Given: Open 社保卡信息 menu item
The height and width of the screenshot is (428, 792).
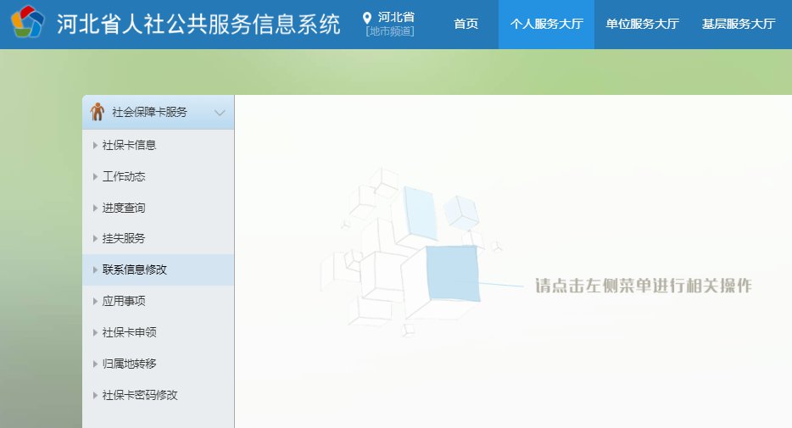Looking at the screenshot, I should 158,146.
